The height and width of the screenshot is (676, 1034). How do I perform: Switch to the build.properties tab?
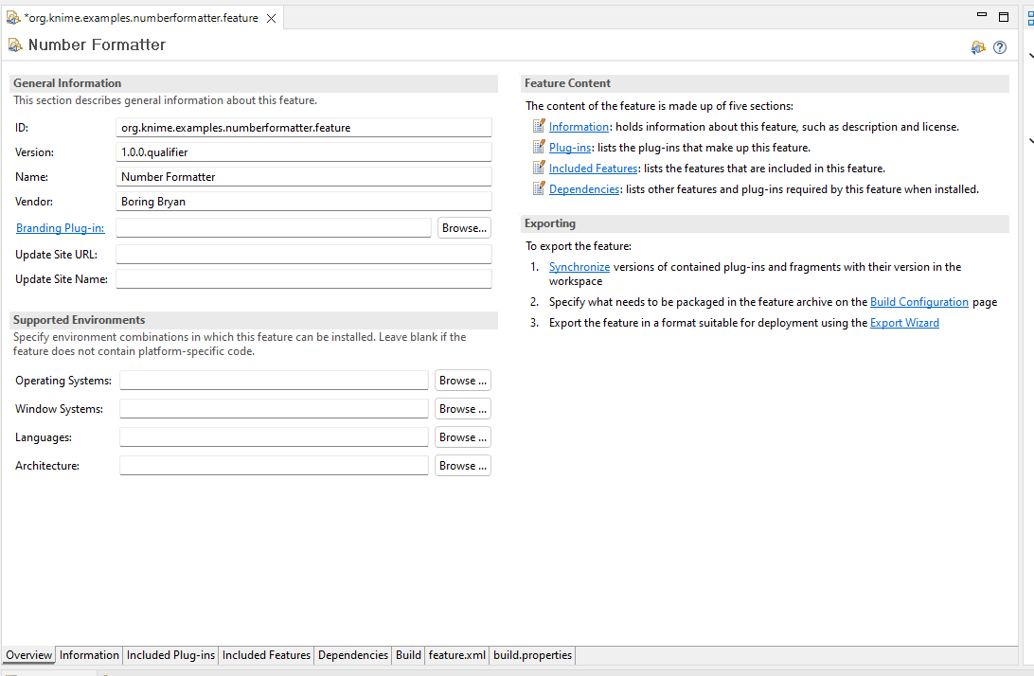(532, 655)
